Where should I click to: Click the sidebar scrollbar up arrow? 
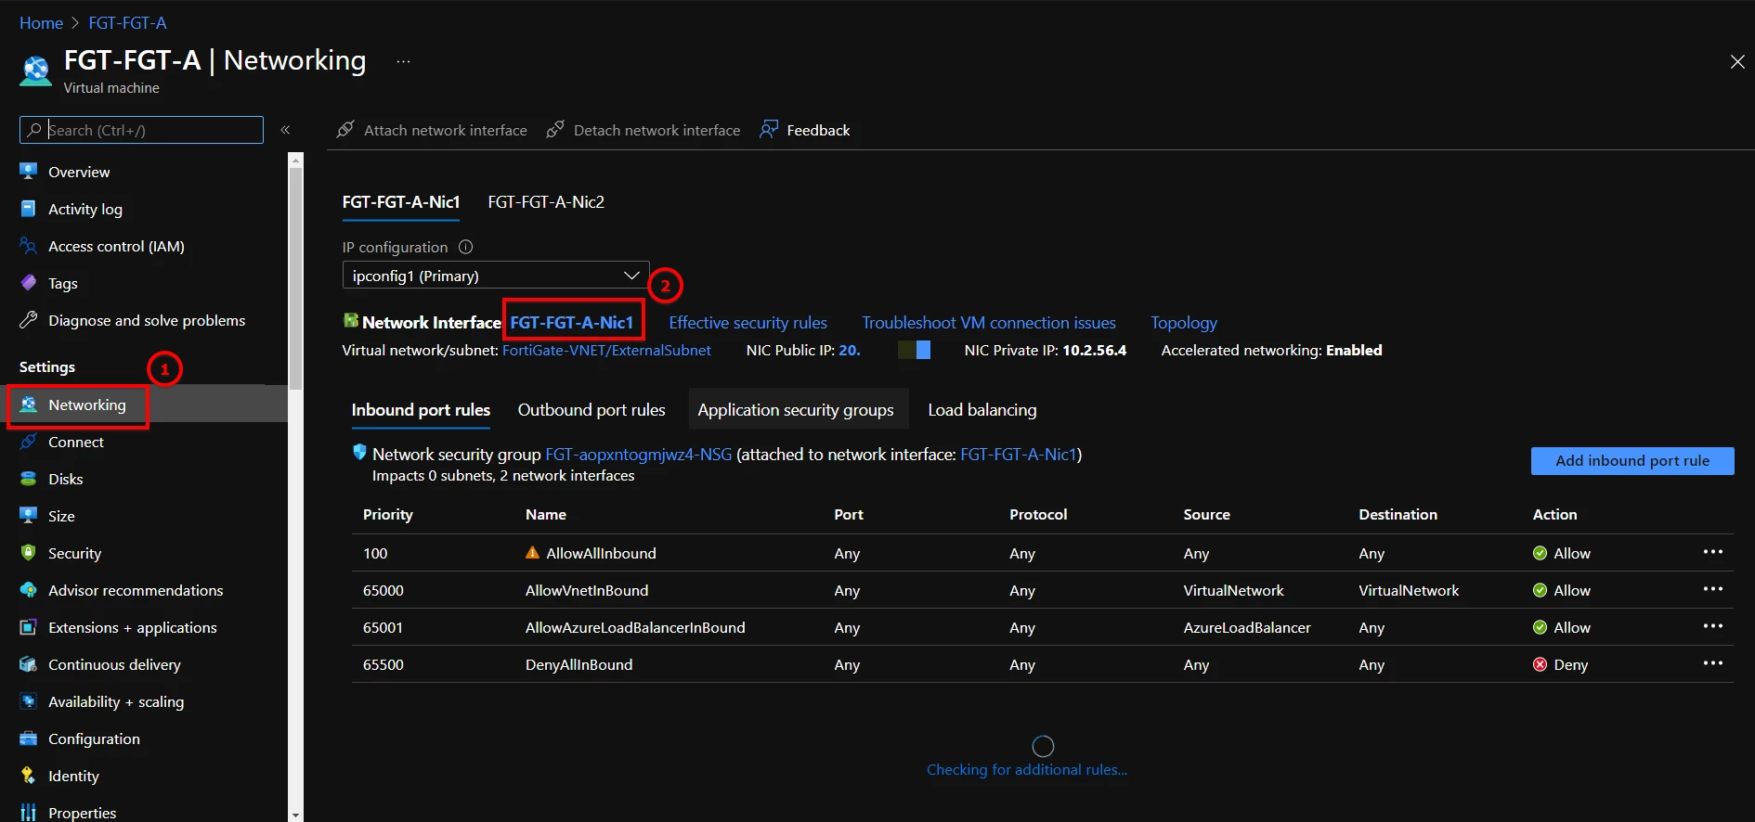click(295, 160)
